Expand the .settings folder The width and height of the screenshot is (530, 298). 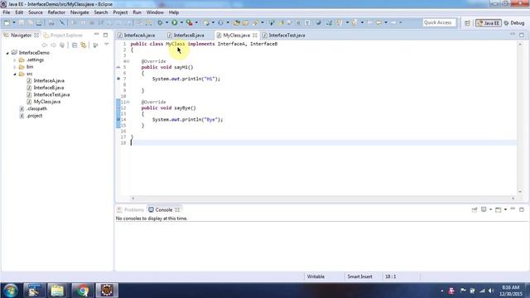[x=15, y=60]
